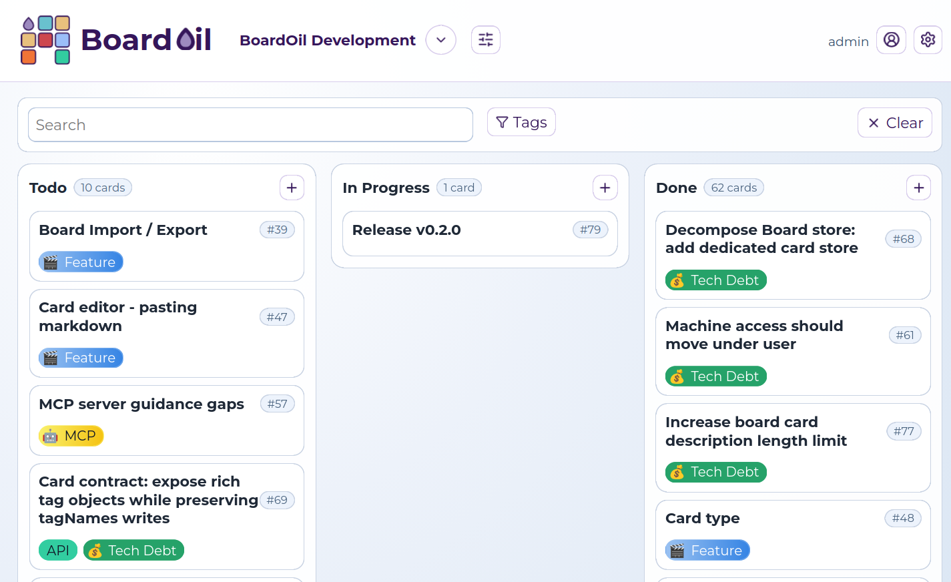Open the Tags filter dropdown
951x582 pixels.
tap(521, 122)
